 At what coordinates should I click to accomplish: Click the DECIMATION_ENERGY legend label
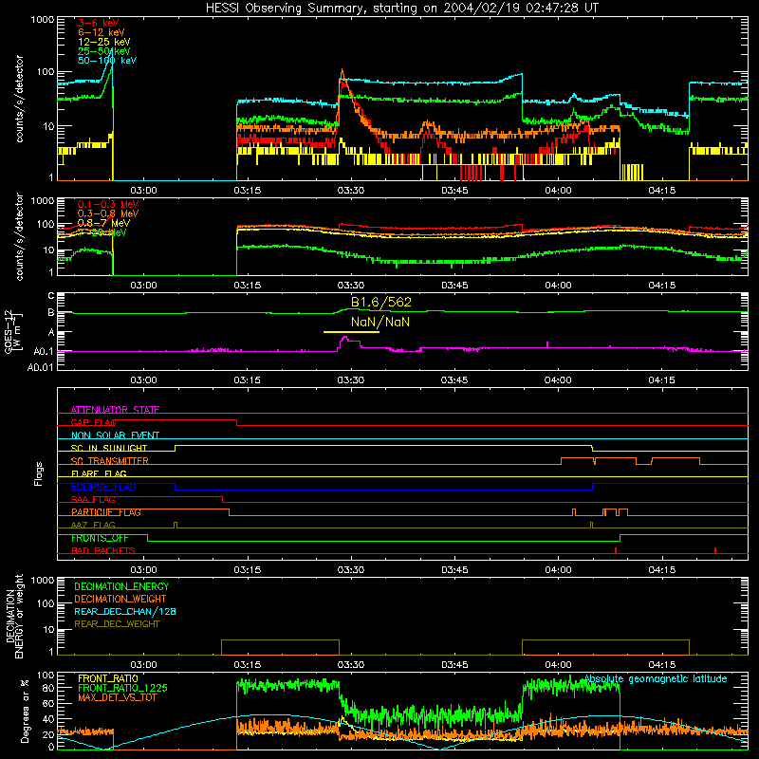click(x=121, y=586)
